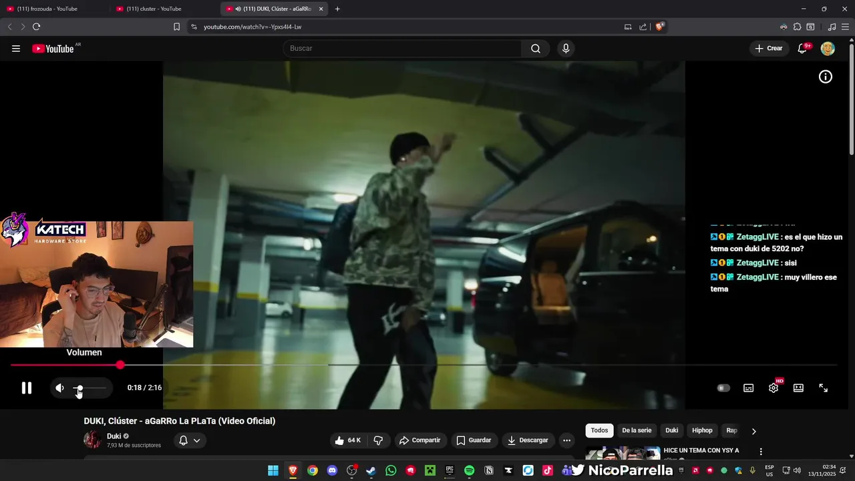Open more actions ellipsis under video
The image size is (855, 481).
(566, 440)
